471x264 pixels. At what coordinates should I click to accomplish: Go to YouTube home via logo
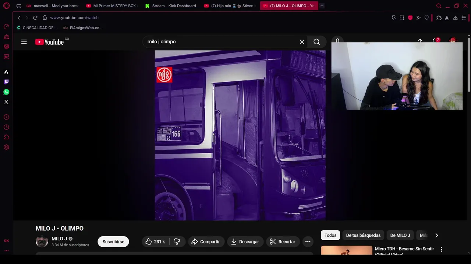click(50, 42)
